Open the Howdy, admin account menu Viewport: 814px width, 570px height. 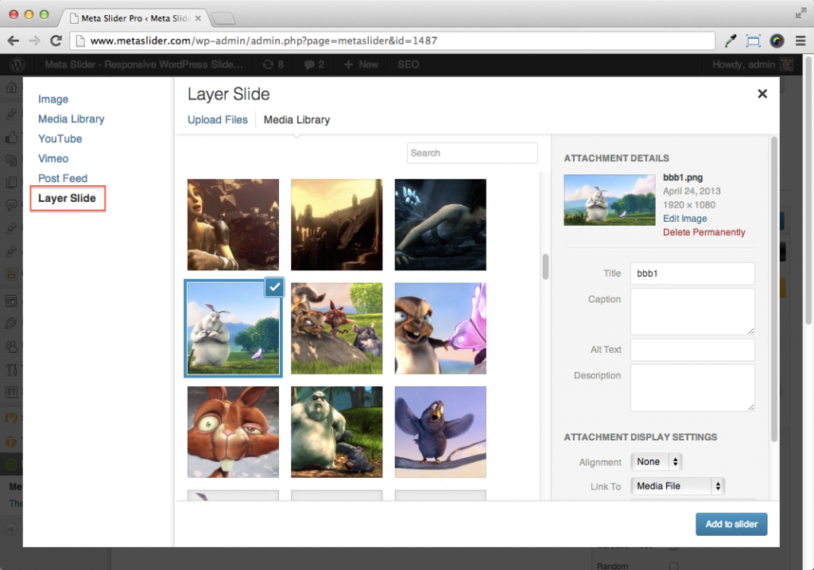point(744,64)
